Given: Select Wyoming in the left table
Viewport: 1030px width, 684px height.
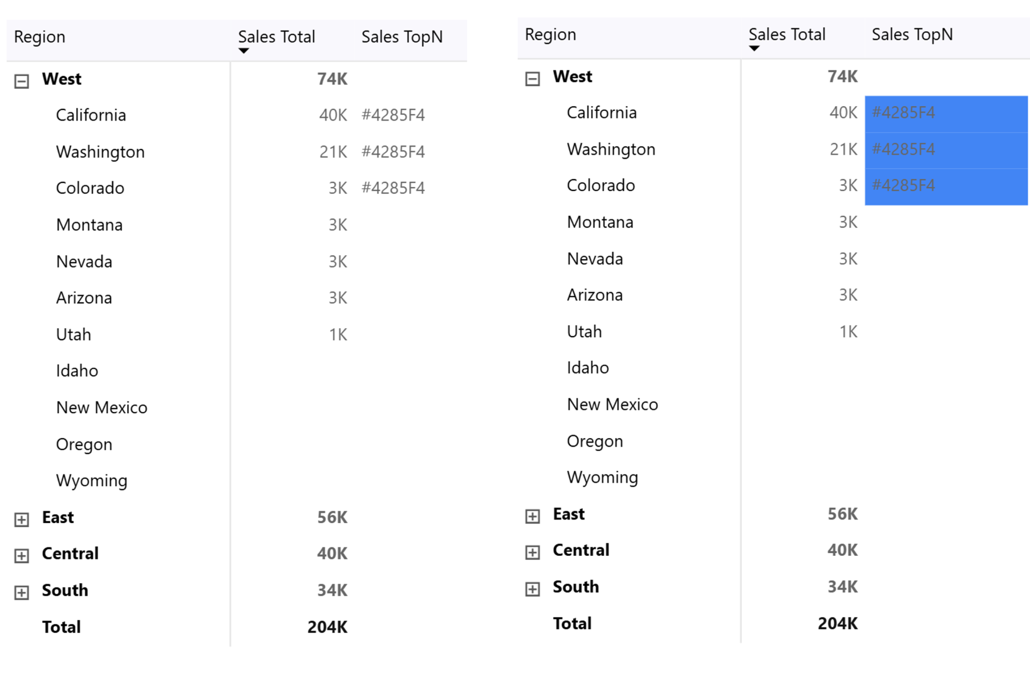Looking at the screenshot, I should (92, 481).
